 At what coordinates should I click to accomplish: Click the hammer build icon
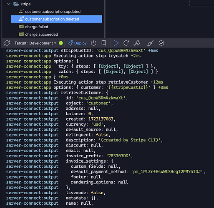point(137,43)
